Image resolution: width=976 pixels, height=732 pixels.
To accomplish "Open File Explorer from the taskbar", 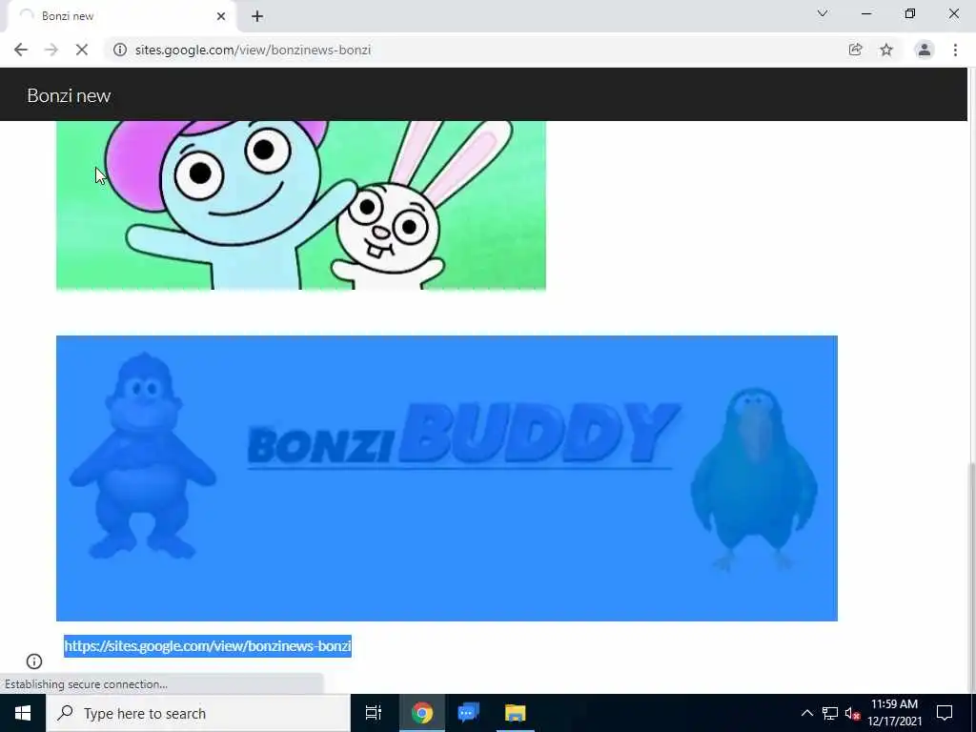I will pyautogui.click(x=515, y=713).
